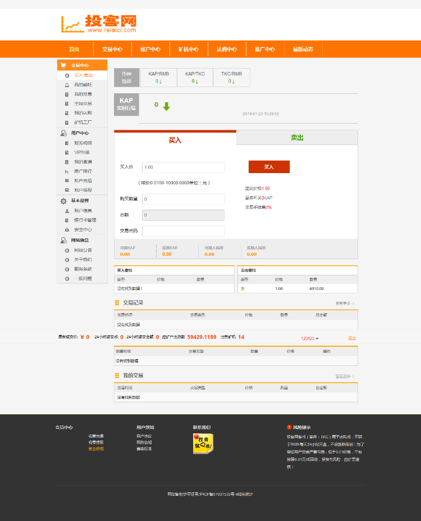This screenshot has width=421, height=521.
Task: Click the 4910.00 quantity in 卖出委托 table
Action: point(317,288)
